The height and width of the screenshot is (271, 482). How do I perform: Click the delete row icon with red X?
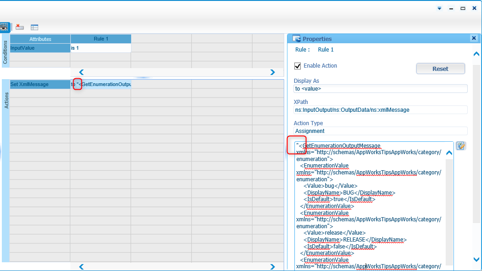coord(20,27)
